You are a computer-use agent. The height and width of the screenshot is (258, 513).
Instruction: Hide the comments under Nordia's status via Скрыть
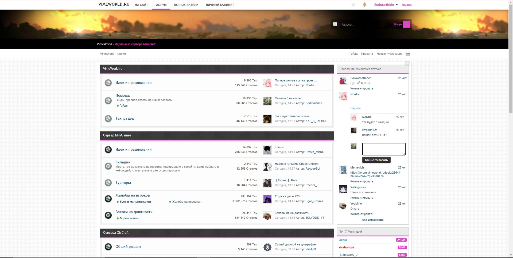pyautogui.click(x=355, y=108)
